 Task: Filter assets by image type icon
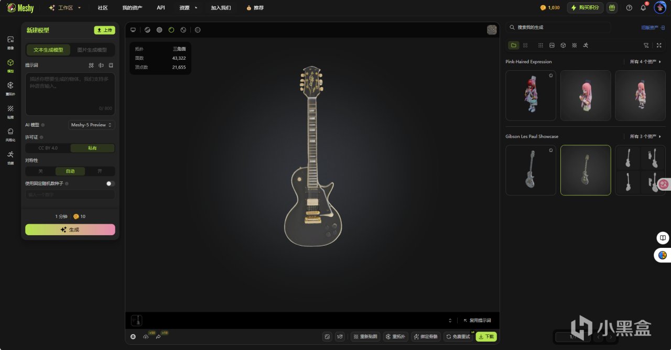pyautogui.click(x=552, y=46)
